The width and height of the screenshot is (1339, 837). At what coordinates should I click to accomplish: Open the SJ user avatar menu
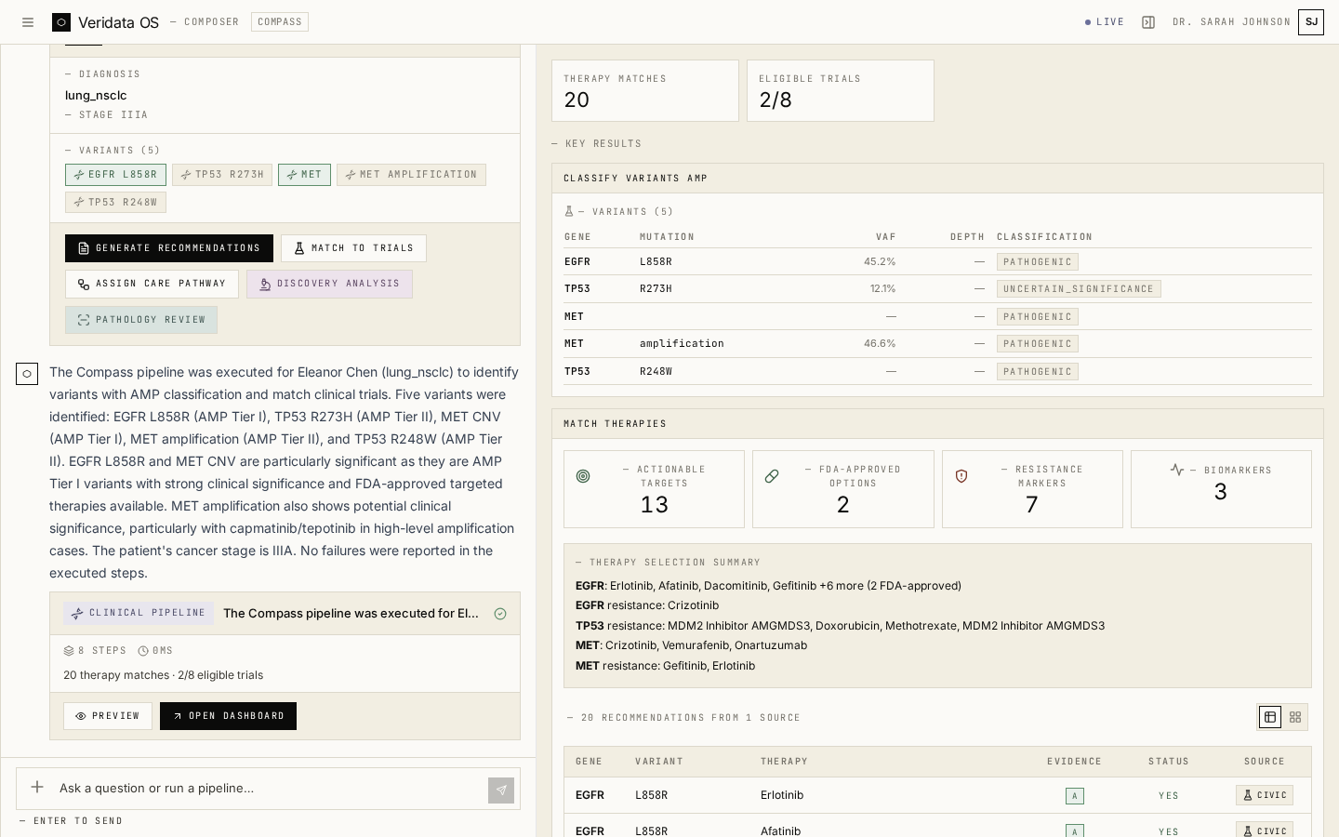coord(1310,22)
